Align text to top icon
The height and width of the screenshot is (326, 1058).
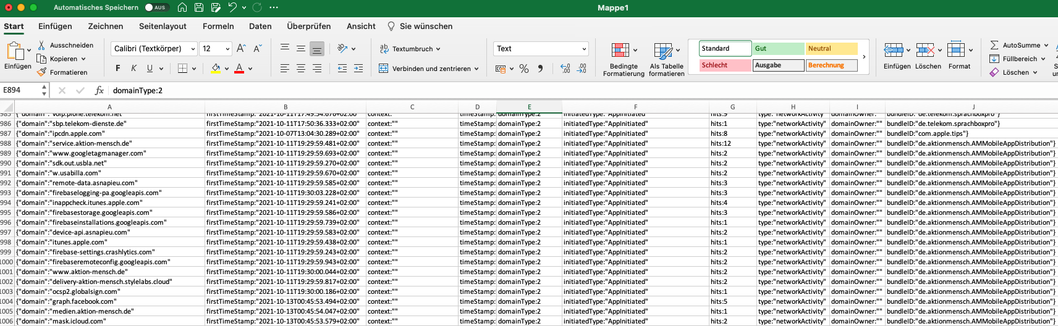pyautogui.click(x=285, y=48)
